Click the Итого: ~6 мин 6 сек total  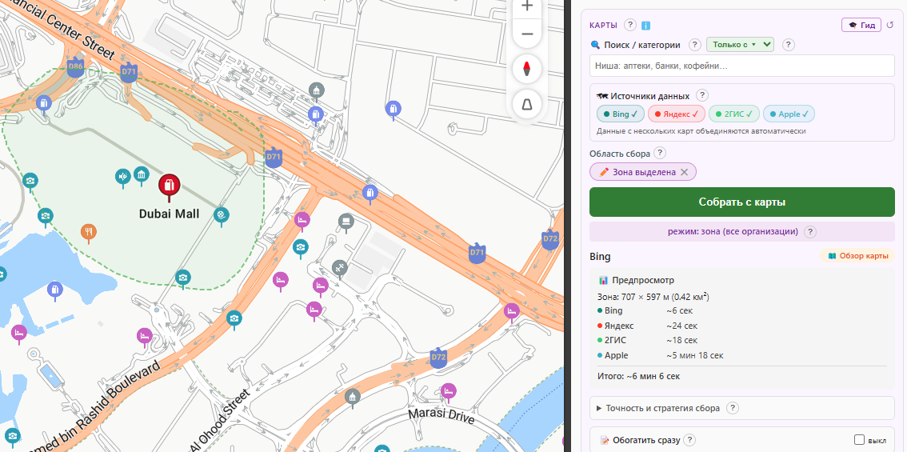pos(638,376)
